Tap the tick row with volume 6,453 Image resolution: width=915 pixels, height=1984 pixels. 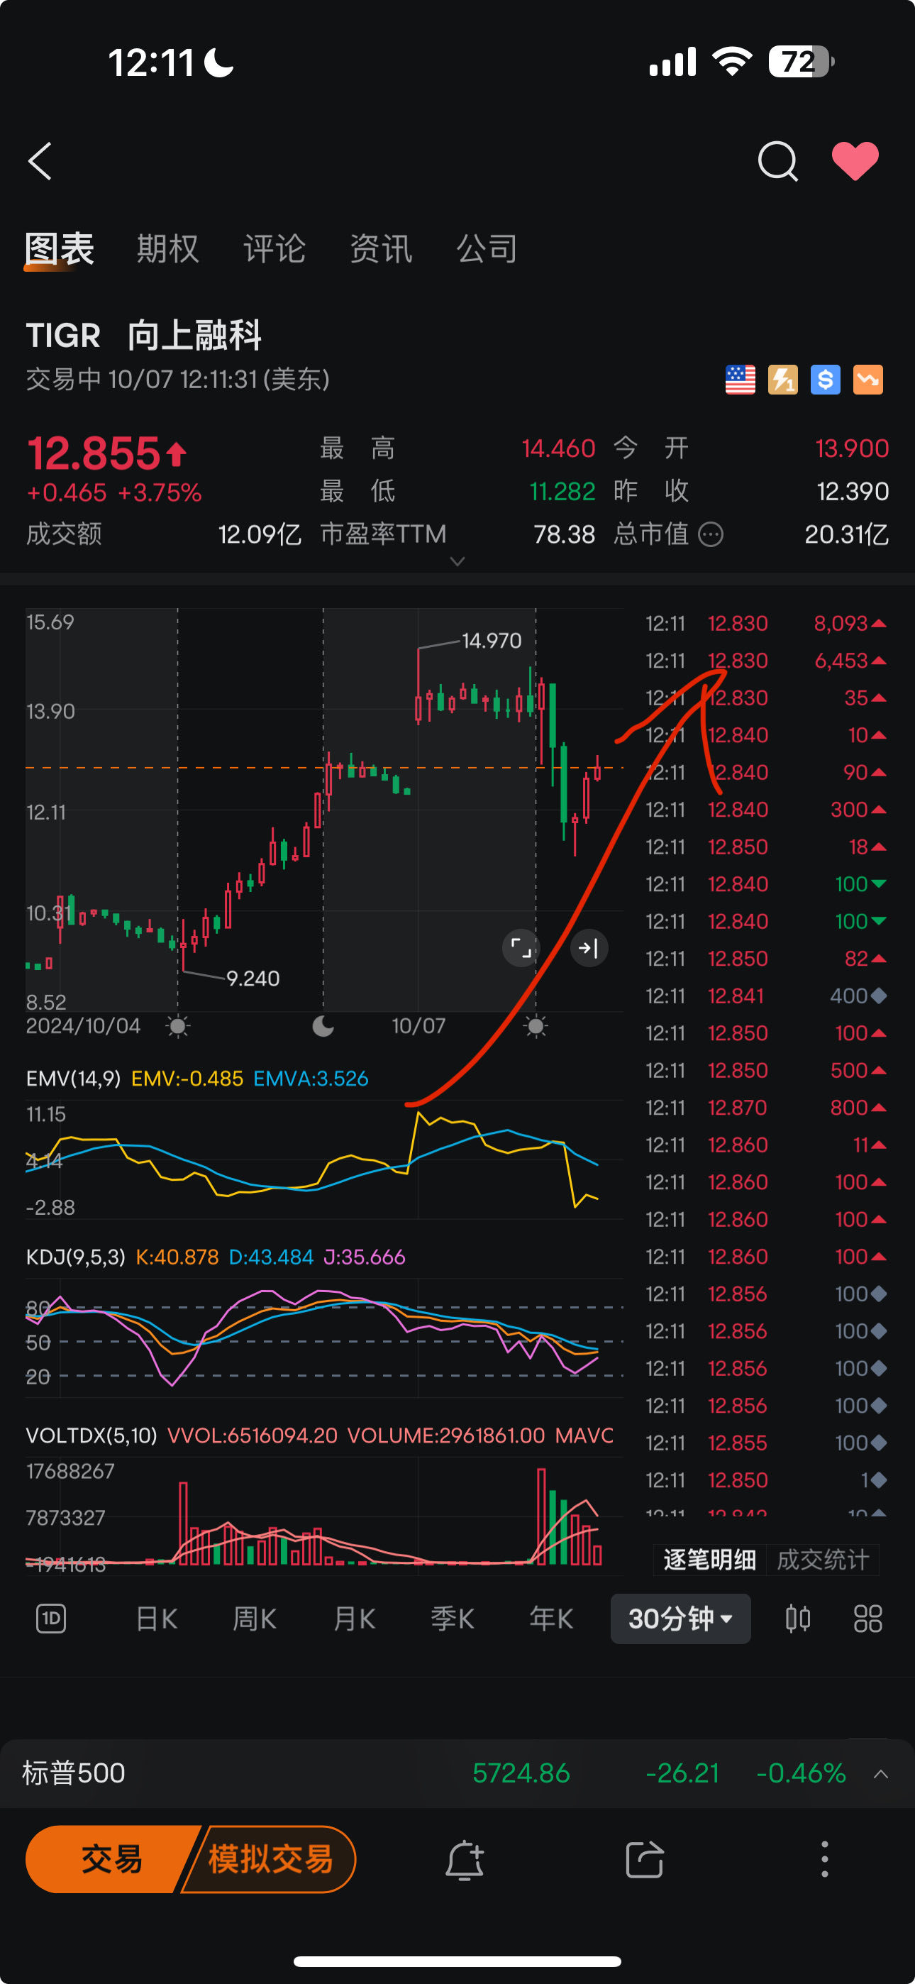click(765, 661)
